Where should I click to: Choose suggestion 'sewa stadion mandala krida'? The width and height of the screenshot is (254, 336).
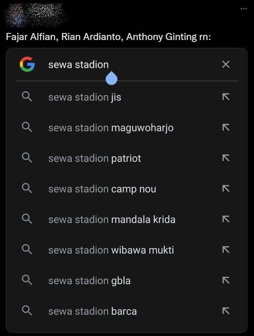112,219
